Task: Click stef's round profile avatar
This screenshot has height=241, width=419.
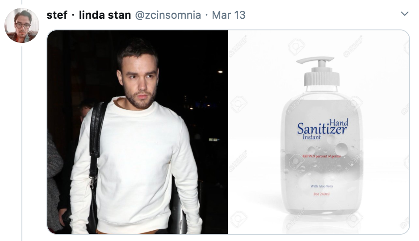Action: tap(22, 25)
